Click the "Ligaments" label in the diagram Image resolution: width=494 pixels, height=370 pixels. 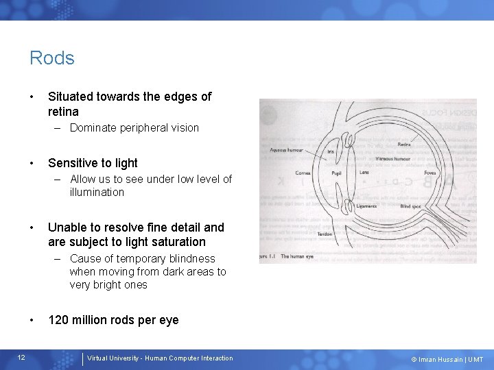[x=366, y=206]
